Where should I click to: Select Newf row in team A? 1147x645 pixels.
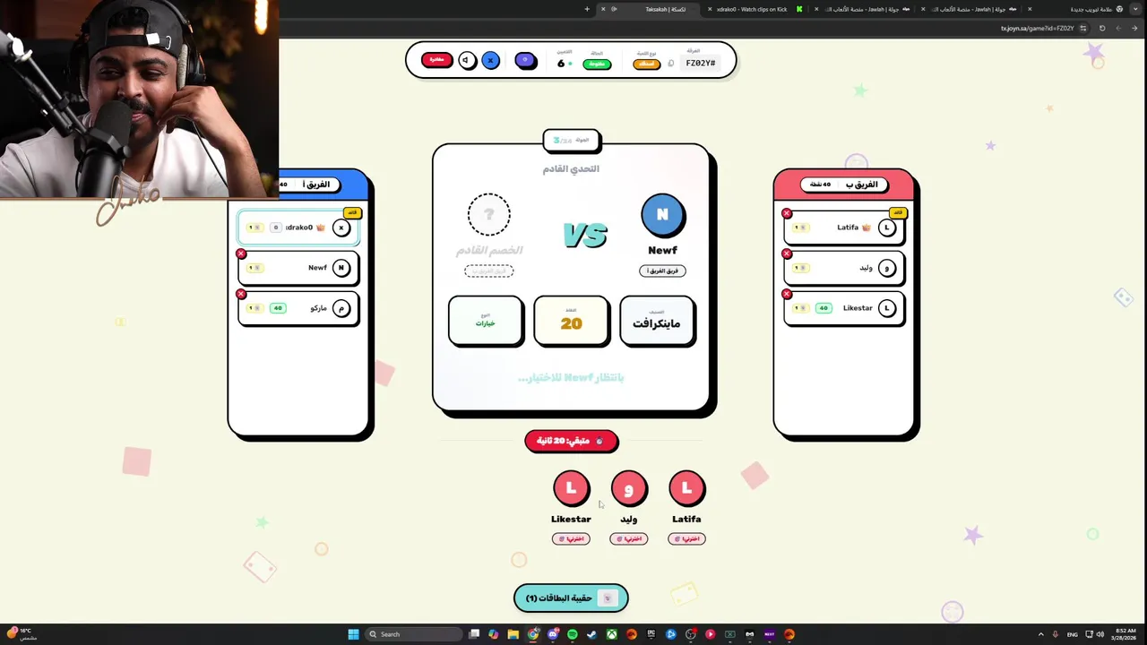click(x=298, y=268)
